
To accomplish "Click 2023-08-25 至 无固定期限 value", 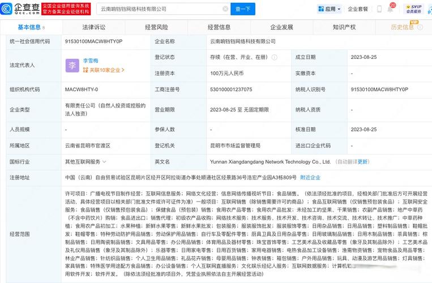I will pyautogui.click(x=239, y=110).
